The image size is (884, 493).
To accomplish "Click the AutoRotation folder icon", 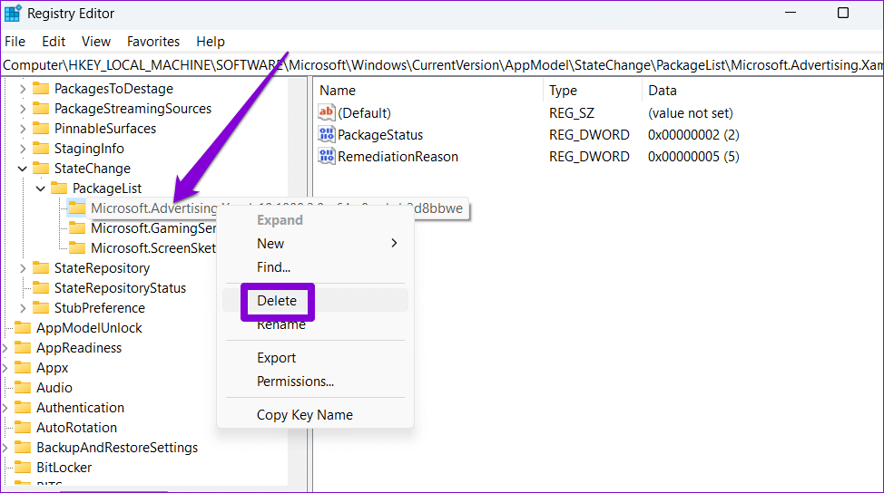I will pos(23,427).
